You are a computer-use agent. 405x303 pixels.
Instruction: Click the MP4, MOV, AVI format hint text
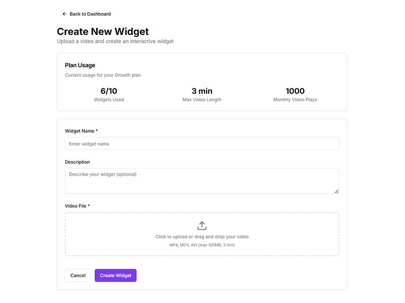[202, 244]
